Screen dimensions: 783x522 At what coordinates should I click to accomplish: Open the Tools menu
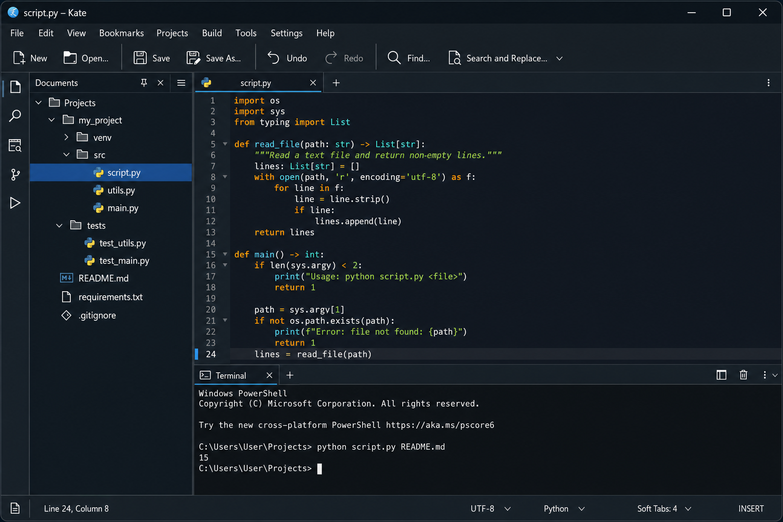[246, 33]
